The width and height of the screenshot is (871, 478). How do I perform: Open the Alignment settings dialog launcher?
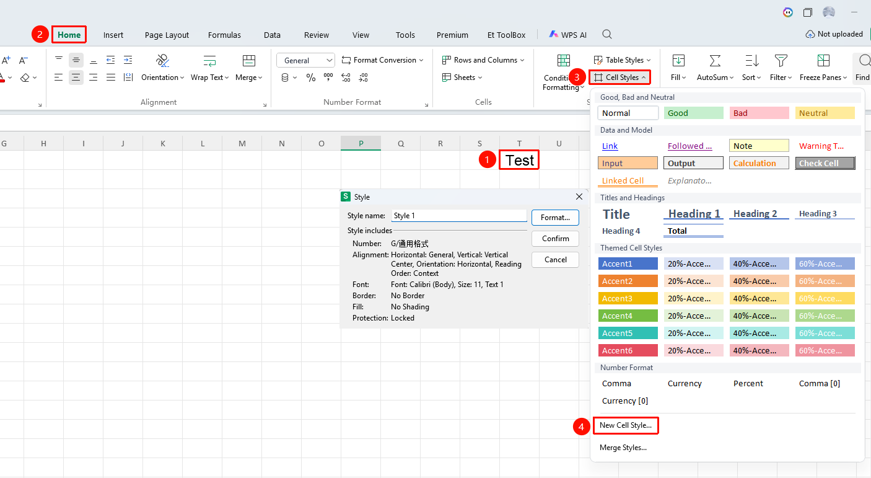(265, 105)
